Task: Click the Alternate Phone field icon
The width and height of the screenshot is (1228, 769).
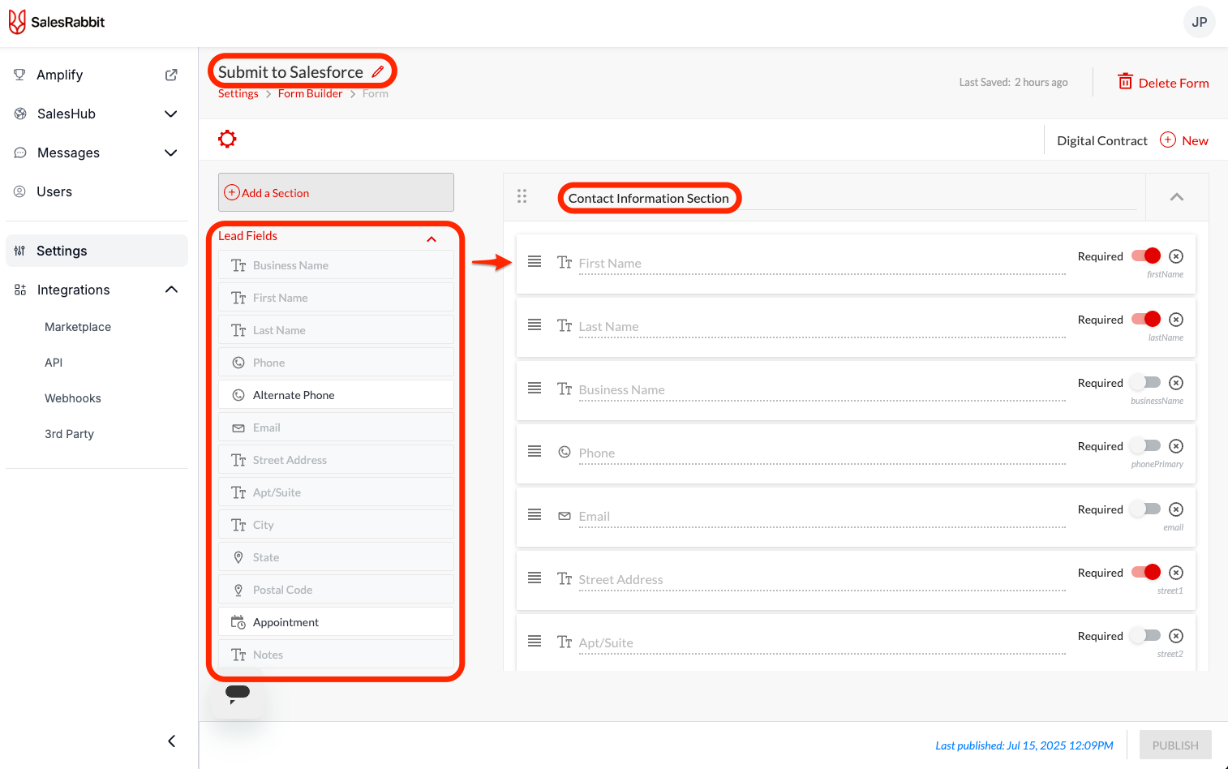Action: 238,395
